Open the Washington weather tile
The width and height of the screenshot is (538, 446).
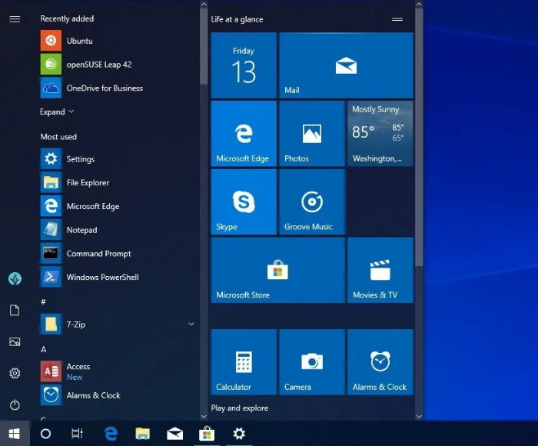pos(380,134)
